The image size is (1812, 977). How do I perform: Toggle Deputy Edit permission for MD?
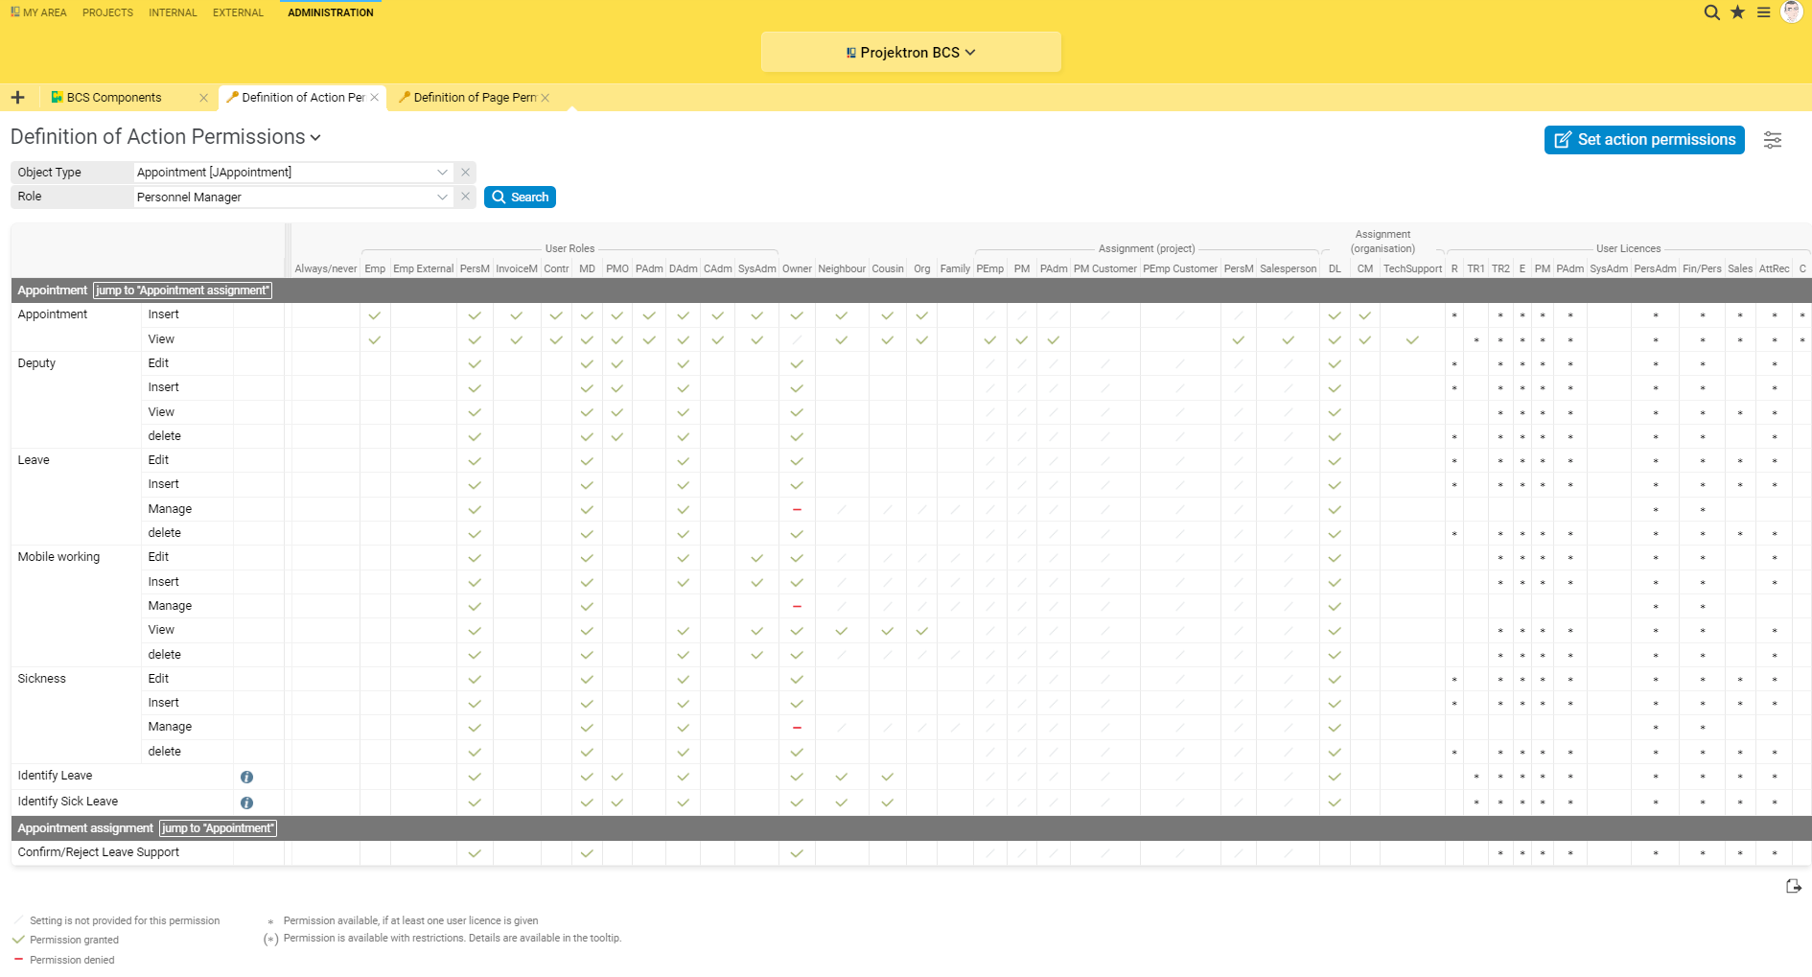(x=587, y=364)
